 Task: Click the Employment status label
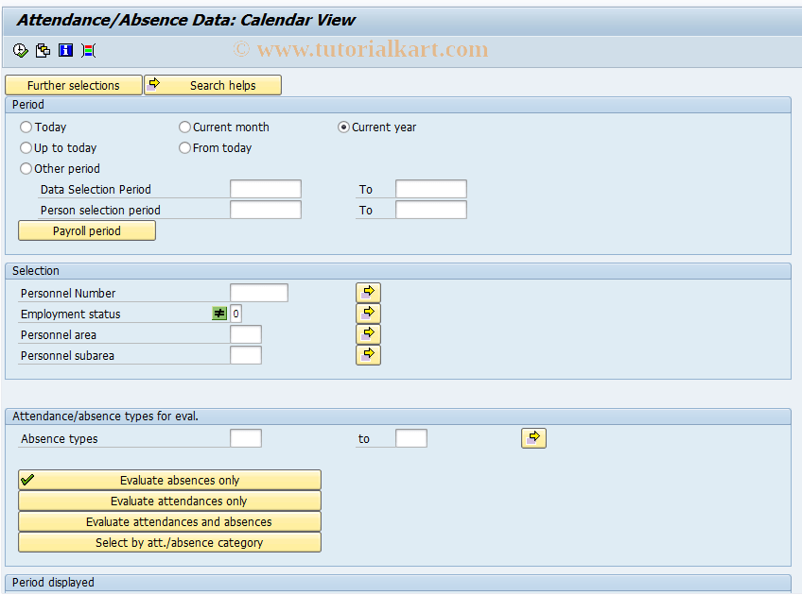pos(71,314)
